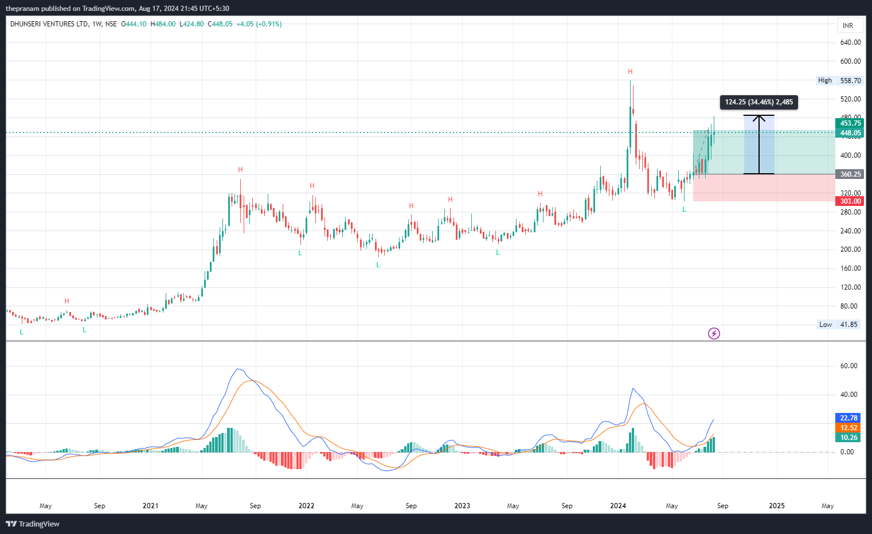Image resolution: width=872 pixels, height=534 pixels.
Task: Select the 448.05 current price tag
Action: pyautogui.click(x=850, y=133)
